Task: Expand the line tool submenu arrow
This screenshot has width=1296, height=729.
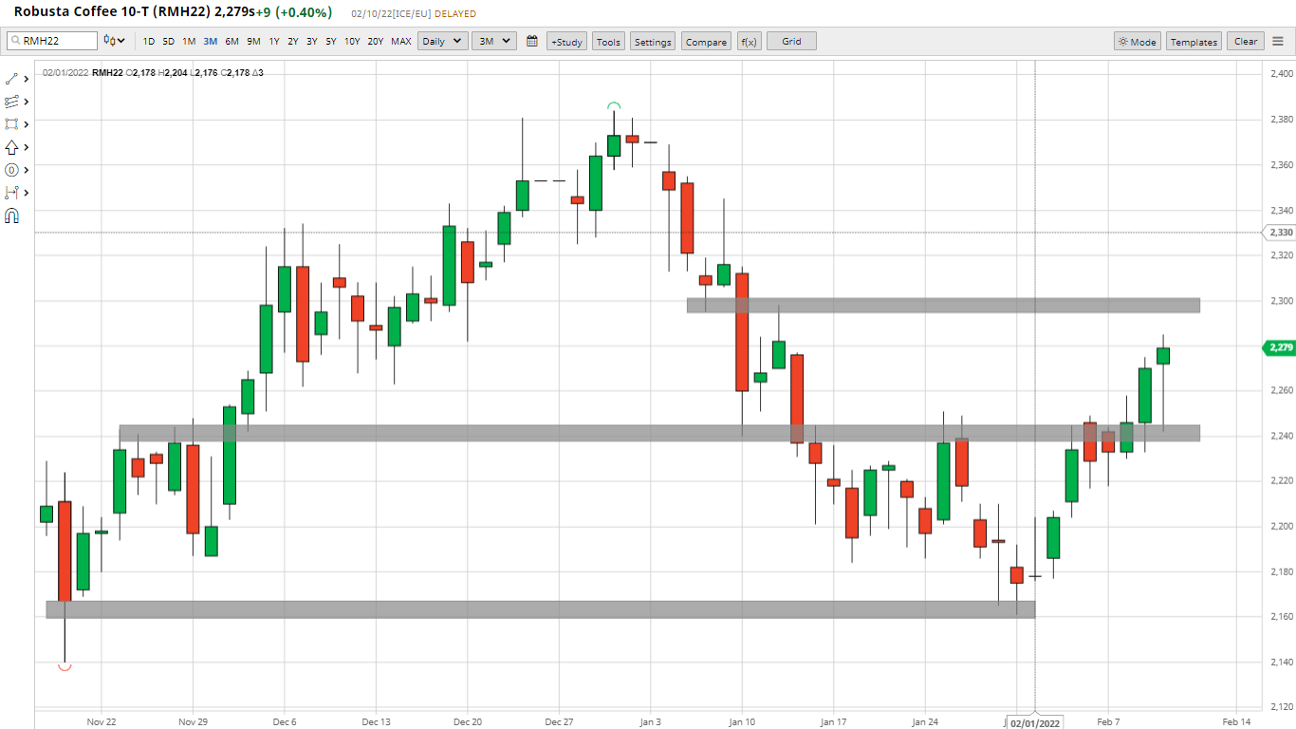Action: (26, 79)
